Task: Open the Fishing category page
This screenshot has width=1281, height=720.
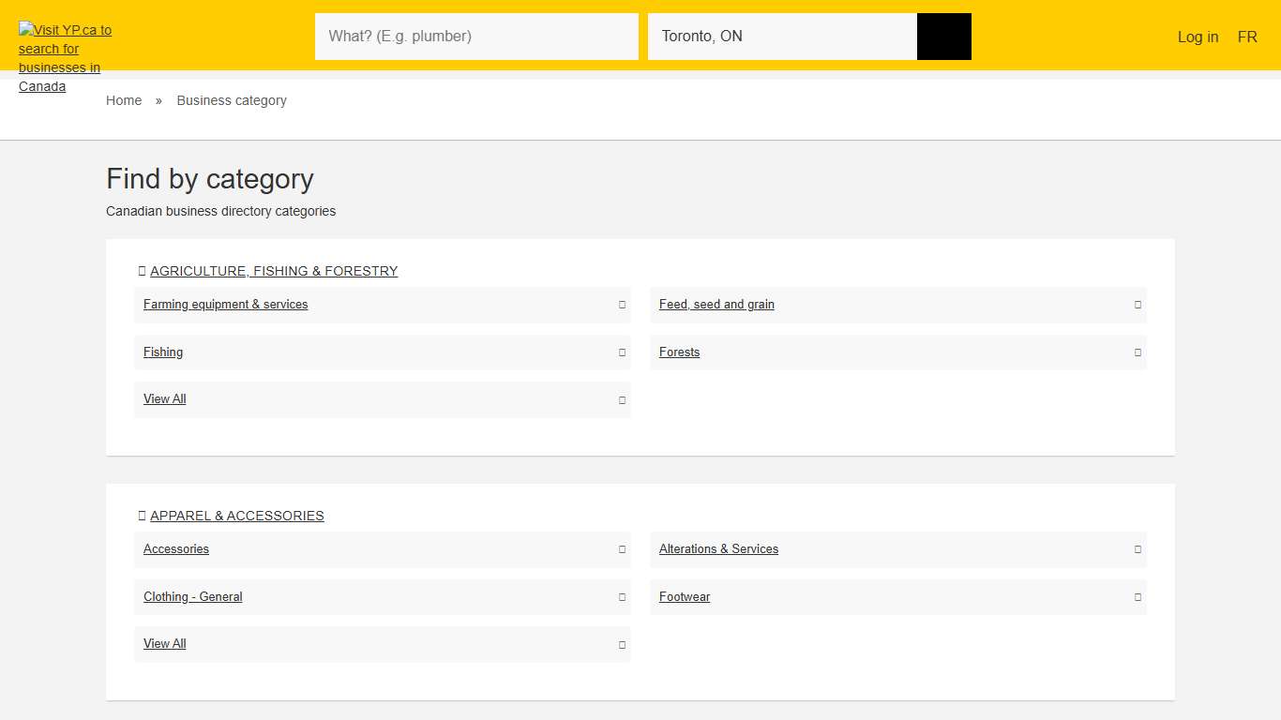Action: point(163,352)
